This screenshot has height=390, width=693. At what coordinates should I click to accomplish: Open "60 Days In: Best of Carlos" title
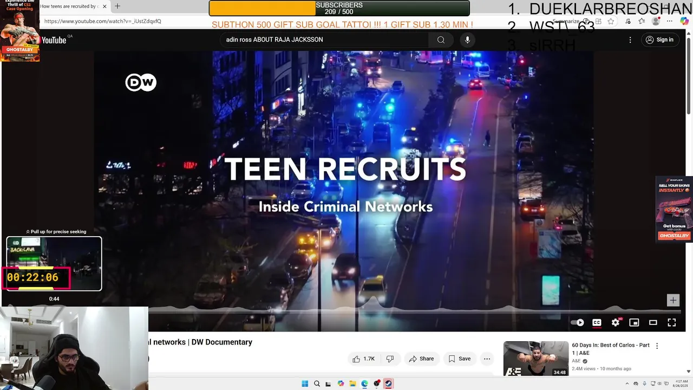[611, 349]
